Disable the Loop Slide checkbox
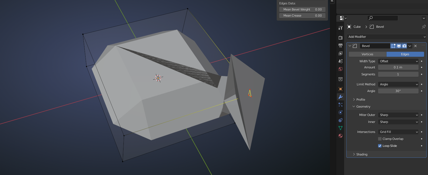428x175 pixels. [380, 146]
